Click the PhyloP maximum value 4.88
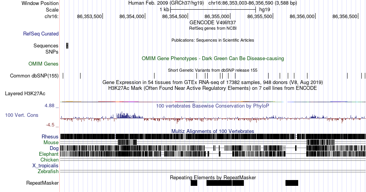 point(49,106)
